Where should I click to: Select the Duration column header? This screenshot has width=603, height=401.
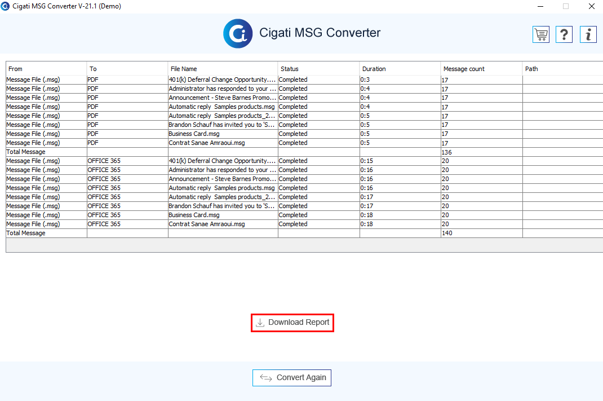[400, 69]
